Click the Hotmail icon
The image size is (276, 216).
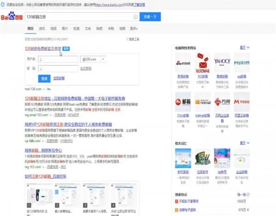tap(202, 102)
